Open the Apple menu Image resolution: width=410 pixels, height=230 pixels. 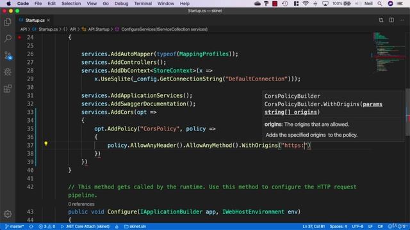coord(8,3)
